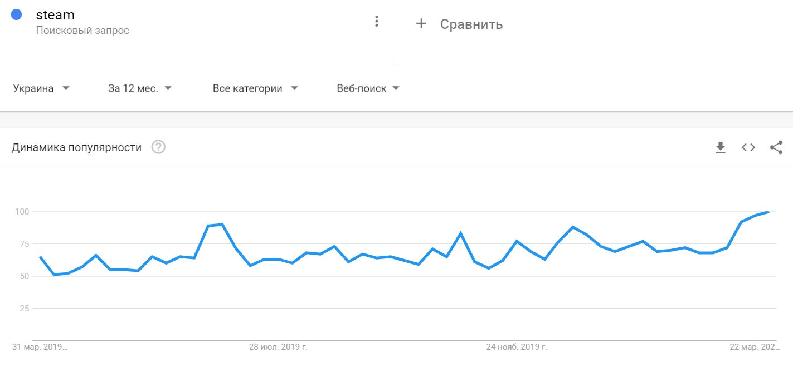Screen dimensions: 793x378
Task: Open help for Динамика популярности
Action: (159, 147)
